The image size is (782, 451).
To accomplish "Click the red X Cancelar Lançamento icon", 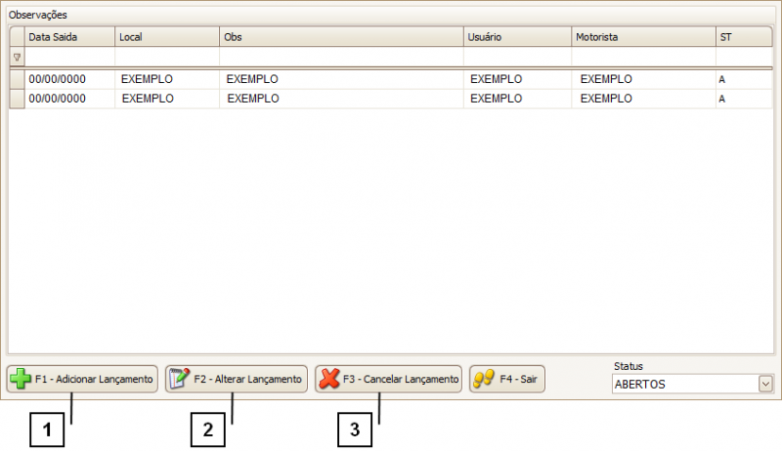I will 329,379.
